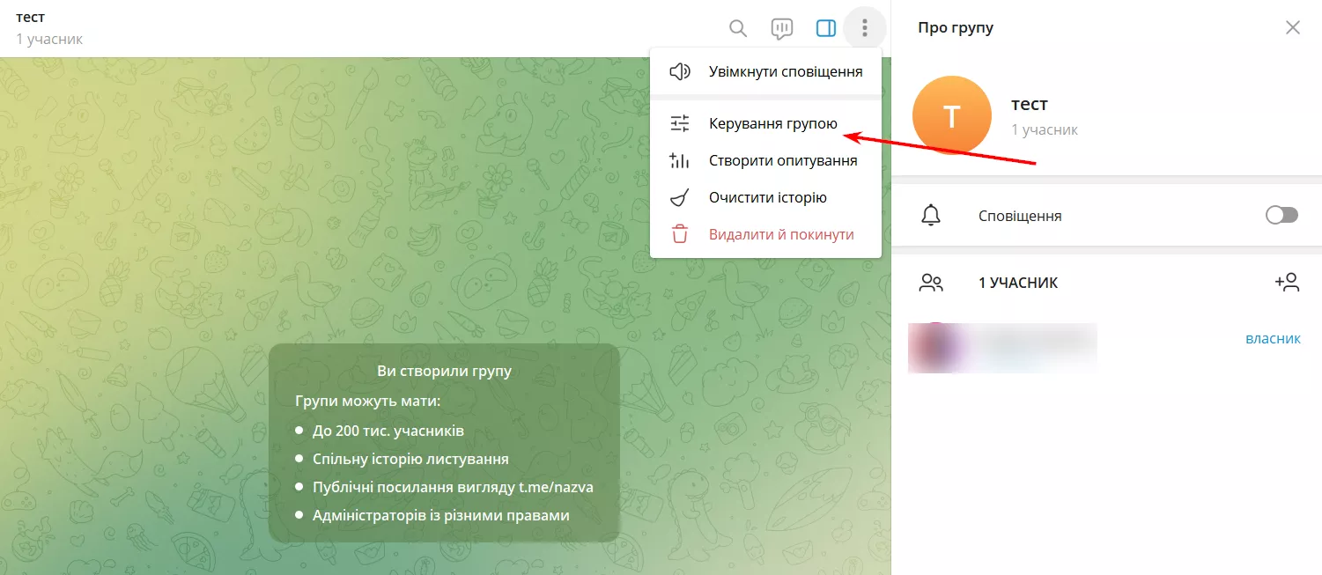
Task: Choose Видалити й покинути option
Action: coord(765,235)
